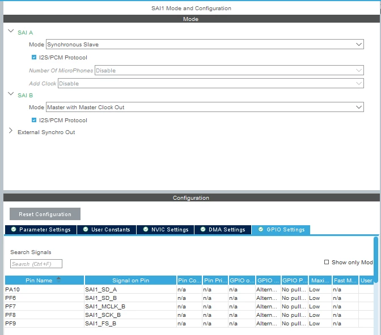The width and height of the screenshot is (381, 335).
Task: Click the Pin Context column header
Action: click(189, 281)
